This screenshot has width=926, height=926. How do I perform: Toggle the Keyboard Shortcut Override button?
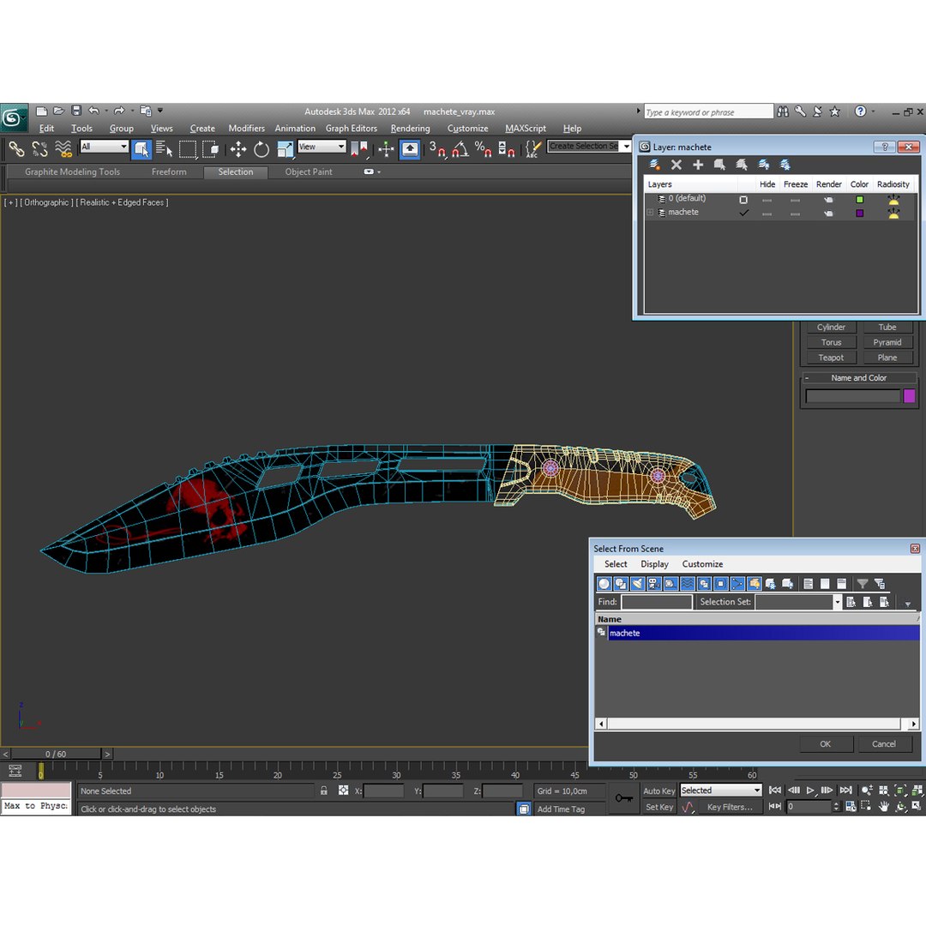pos(409,149)
